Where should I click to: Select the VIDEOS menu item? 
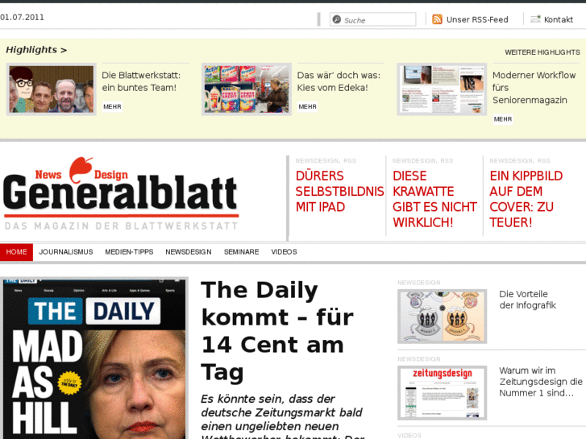coord(284,252)
